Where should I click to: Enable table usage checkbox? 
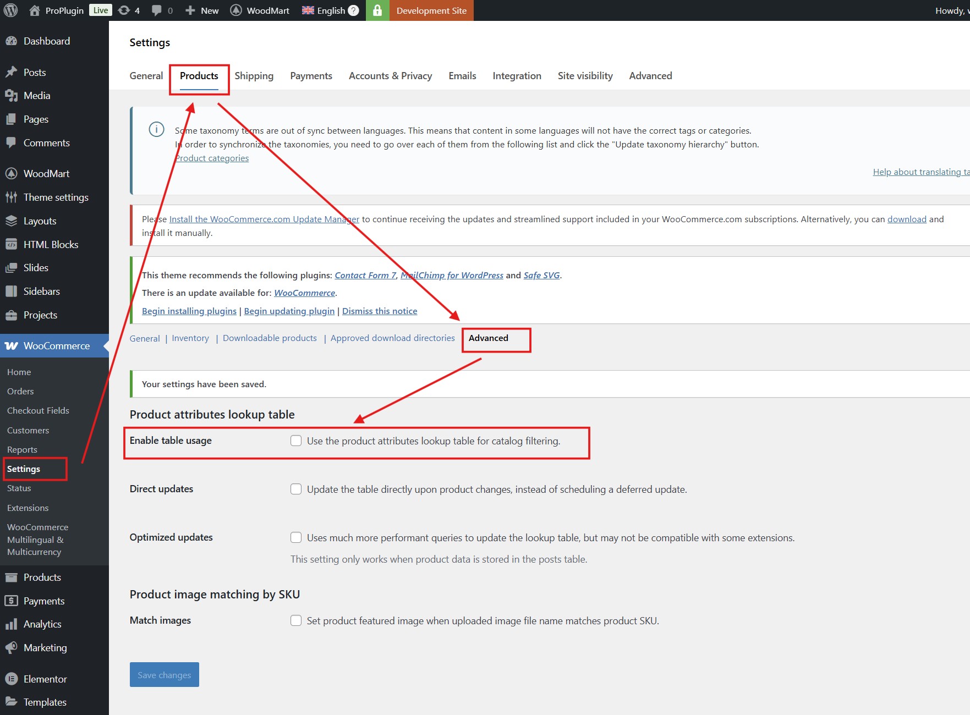[x=296, y=441]
